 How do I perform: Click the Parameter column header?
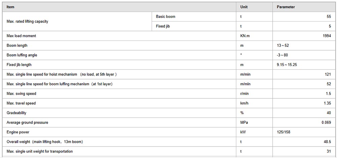(x=286, y=7)
